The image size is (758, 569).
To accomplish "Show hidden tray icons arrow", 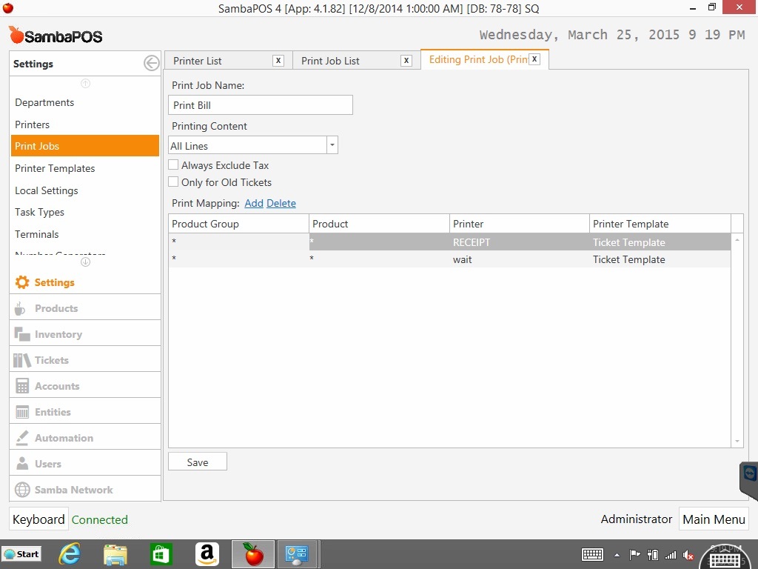I will (617, 555).
